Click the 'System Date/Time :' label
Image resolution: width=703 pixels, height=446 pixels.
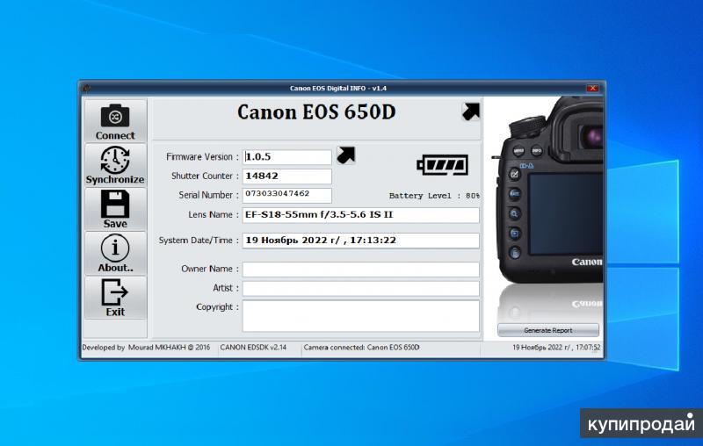(199, 241)
